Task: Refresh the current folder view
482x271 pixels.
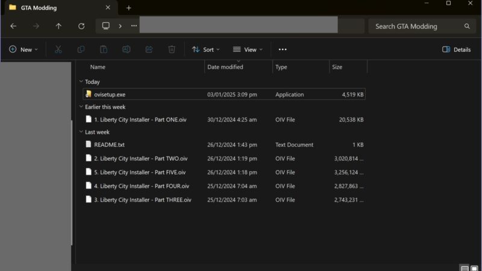Action: [x=81, y=26]
